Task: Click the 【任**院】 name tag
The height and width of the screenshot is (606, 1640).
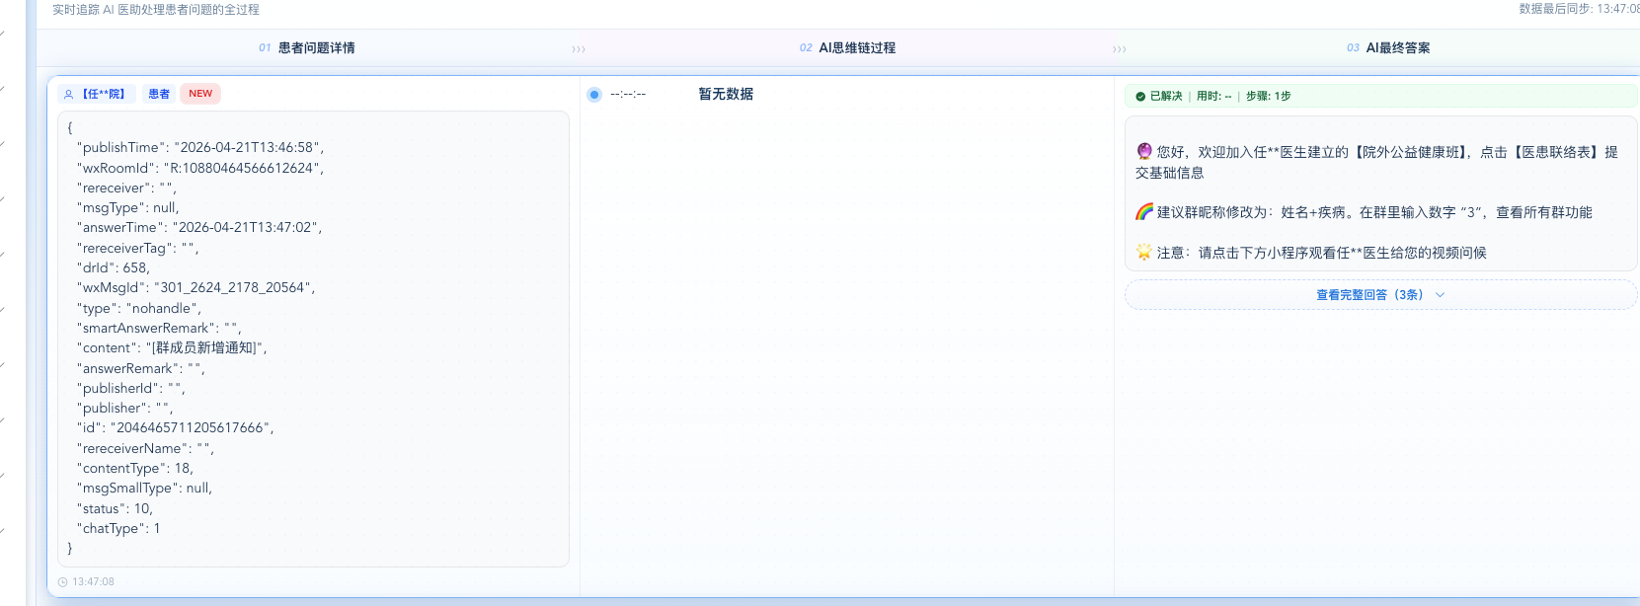Action: click(104, 94)
